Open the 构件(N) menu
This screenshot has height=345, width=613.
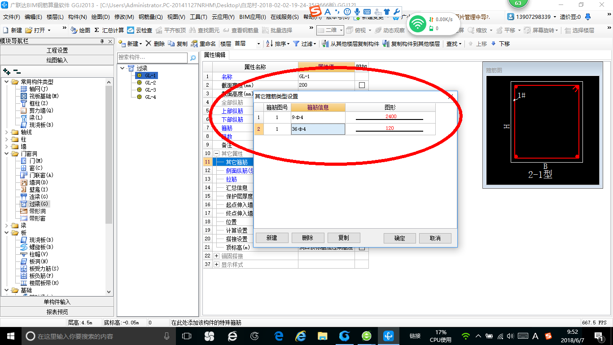pos(78,17)
